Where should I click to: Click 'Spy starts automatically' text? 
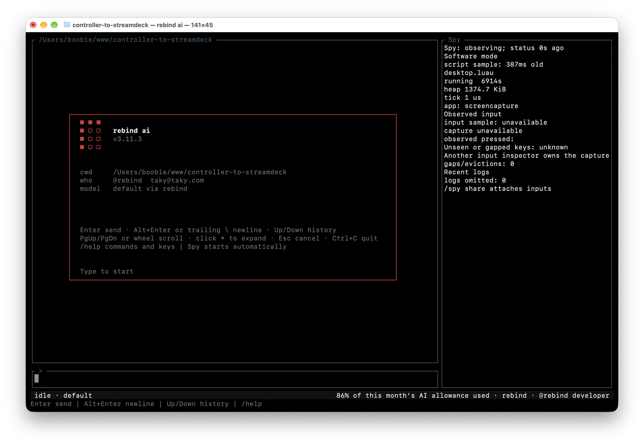(237, 247)
